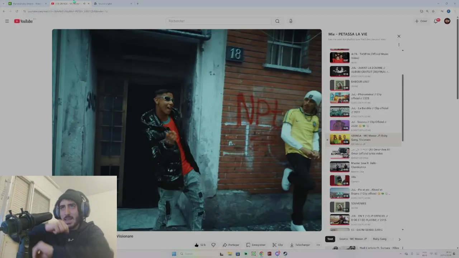
Task: Reload the page
Action: tap(16, 11)
